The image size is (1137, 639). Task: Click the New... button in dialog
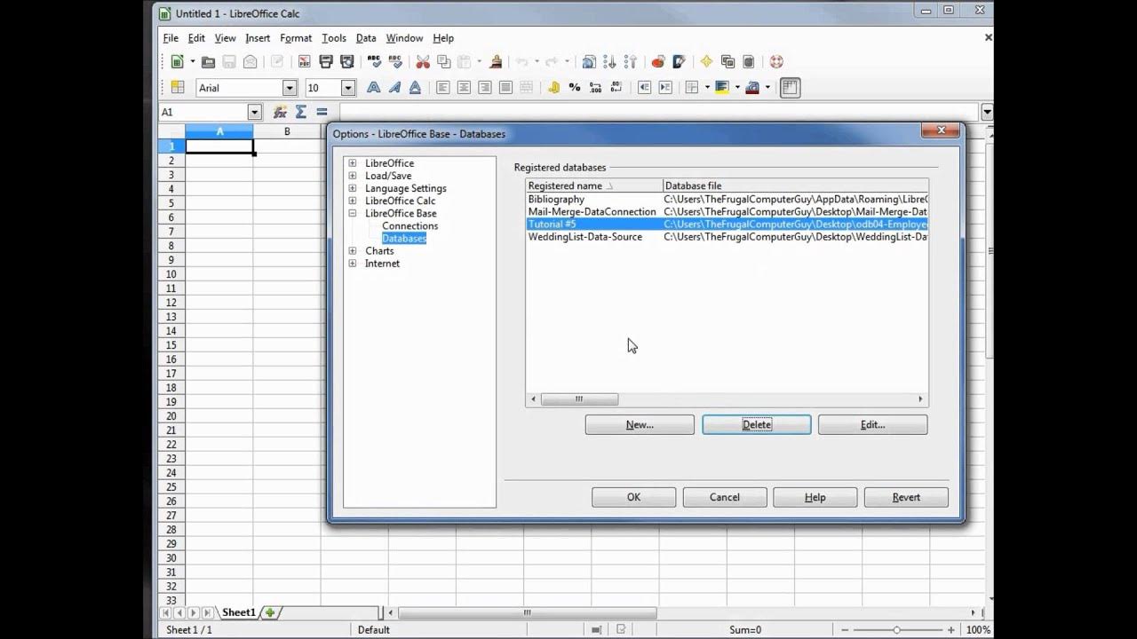(640, 425)
